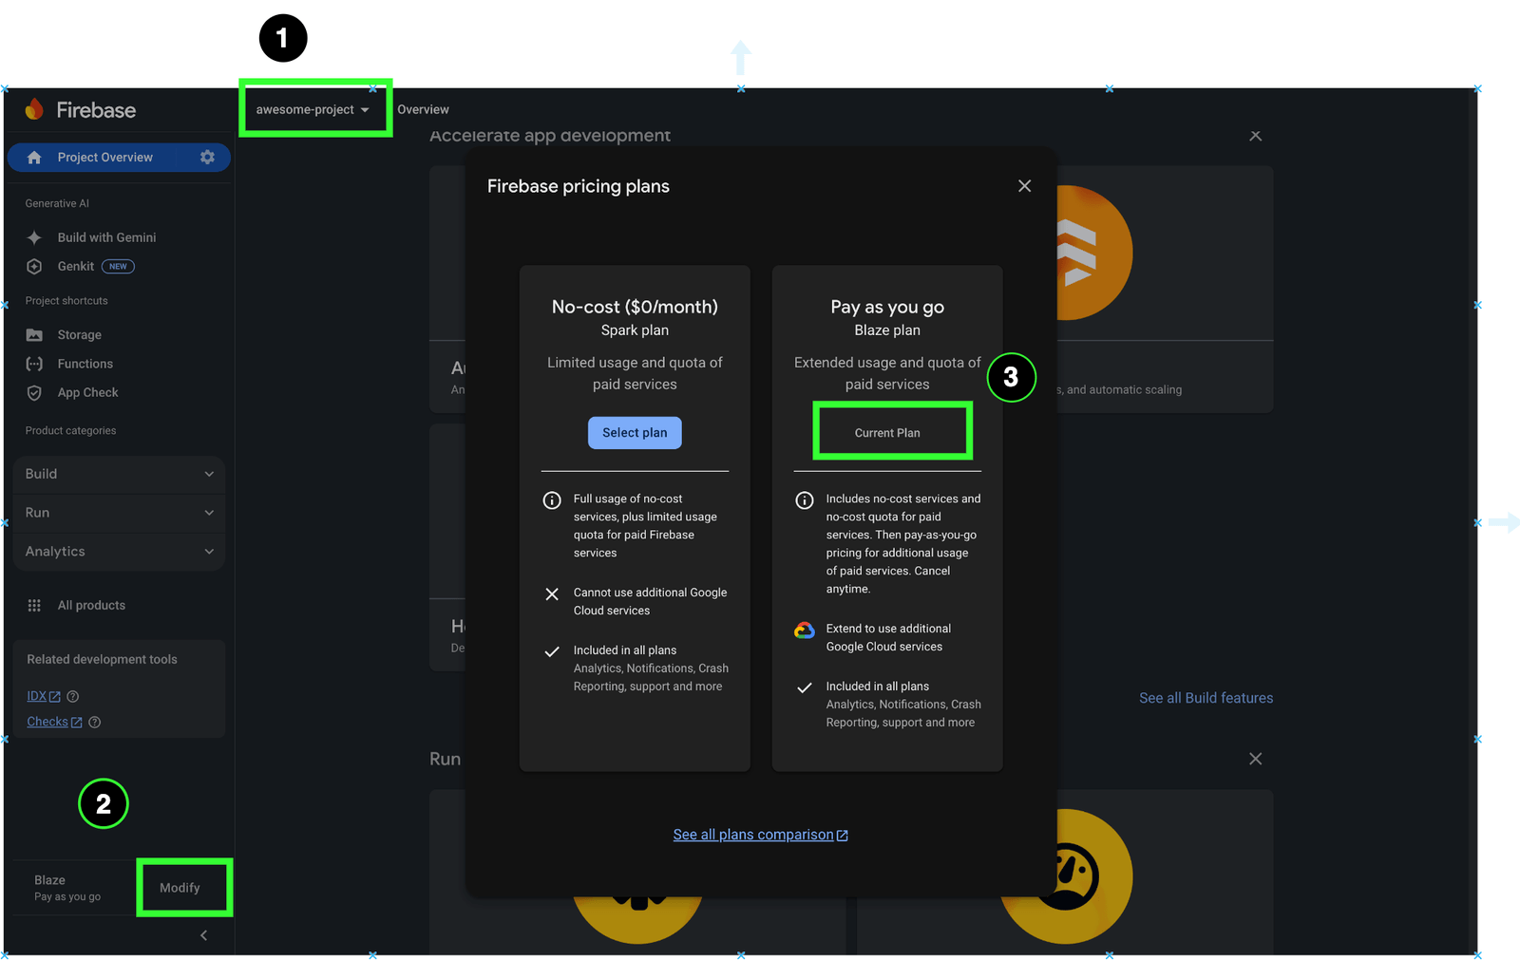Click 'Cannot use additional Google Cloud services' text

pos(650,602)
